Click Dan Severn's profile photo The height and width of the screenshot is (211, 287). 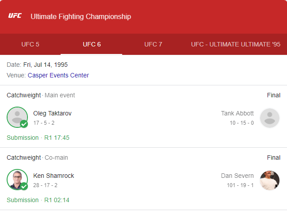click(x=269, y=180)
